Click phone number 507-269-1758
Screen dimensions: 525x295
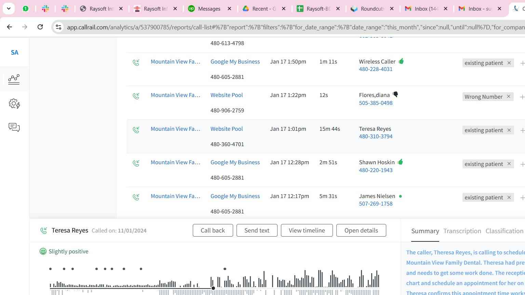tap(376, 204)
